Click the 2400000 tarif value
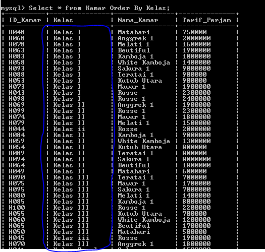 point(196,99)
